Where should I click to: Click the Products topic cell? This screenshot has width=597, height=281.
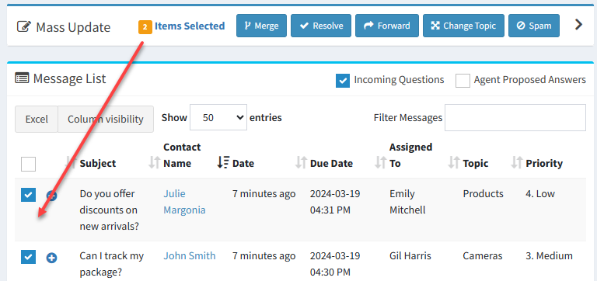[484, 193]
